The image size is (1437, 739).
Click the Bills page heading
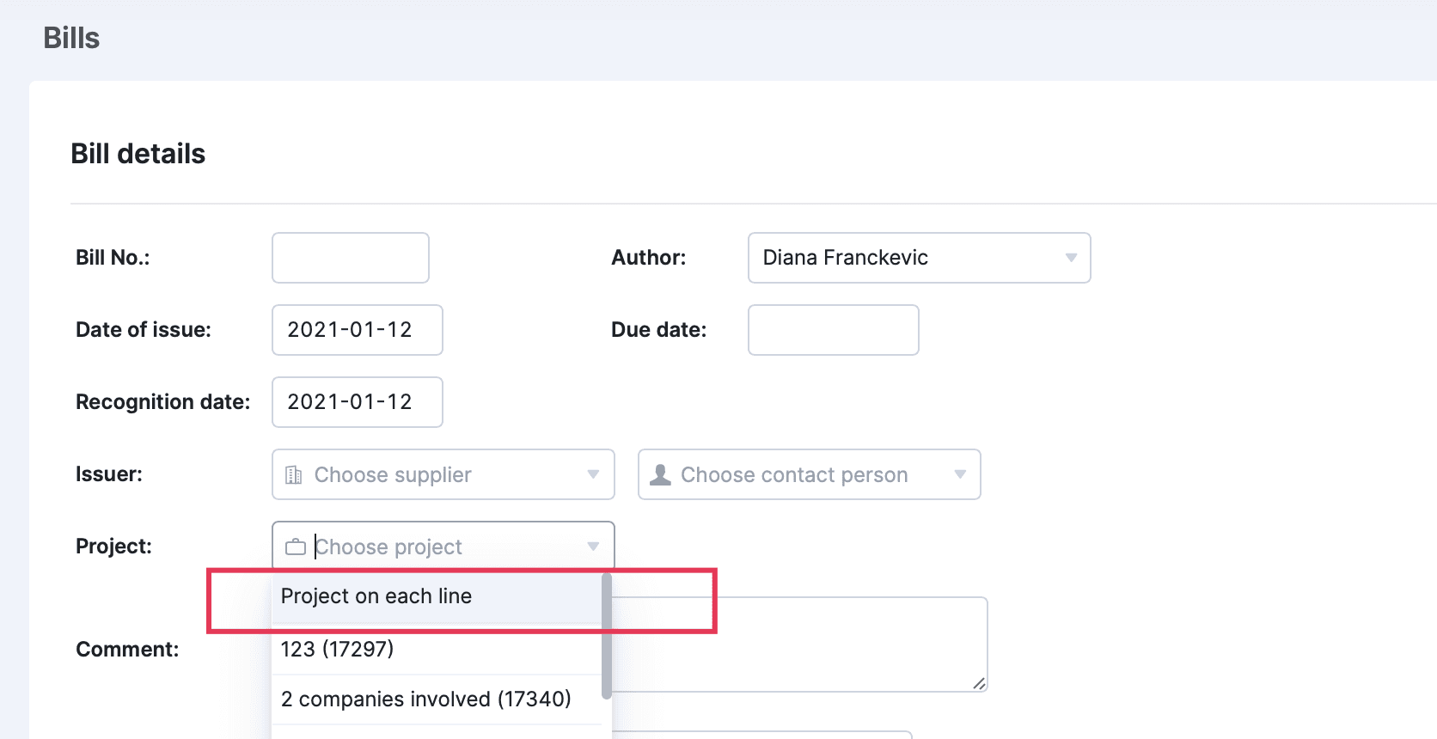pos(71,39)
